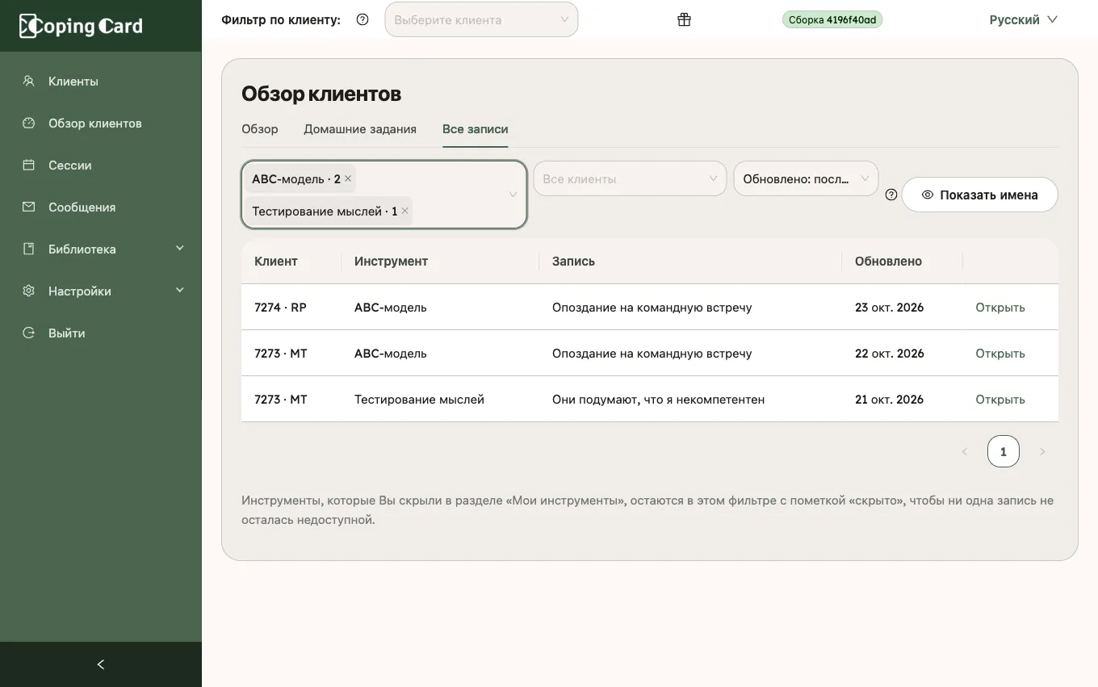
Task: Open the Русский language selector
Action: pyautogui.click(x=1023, y=19)
